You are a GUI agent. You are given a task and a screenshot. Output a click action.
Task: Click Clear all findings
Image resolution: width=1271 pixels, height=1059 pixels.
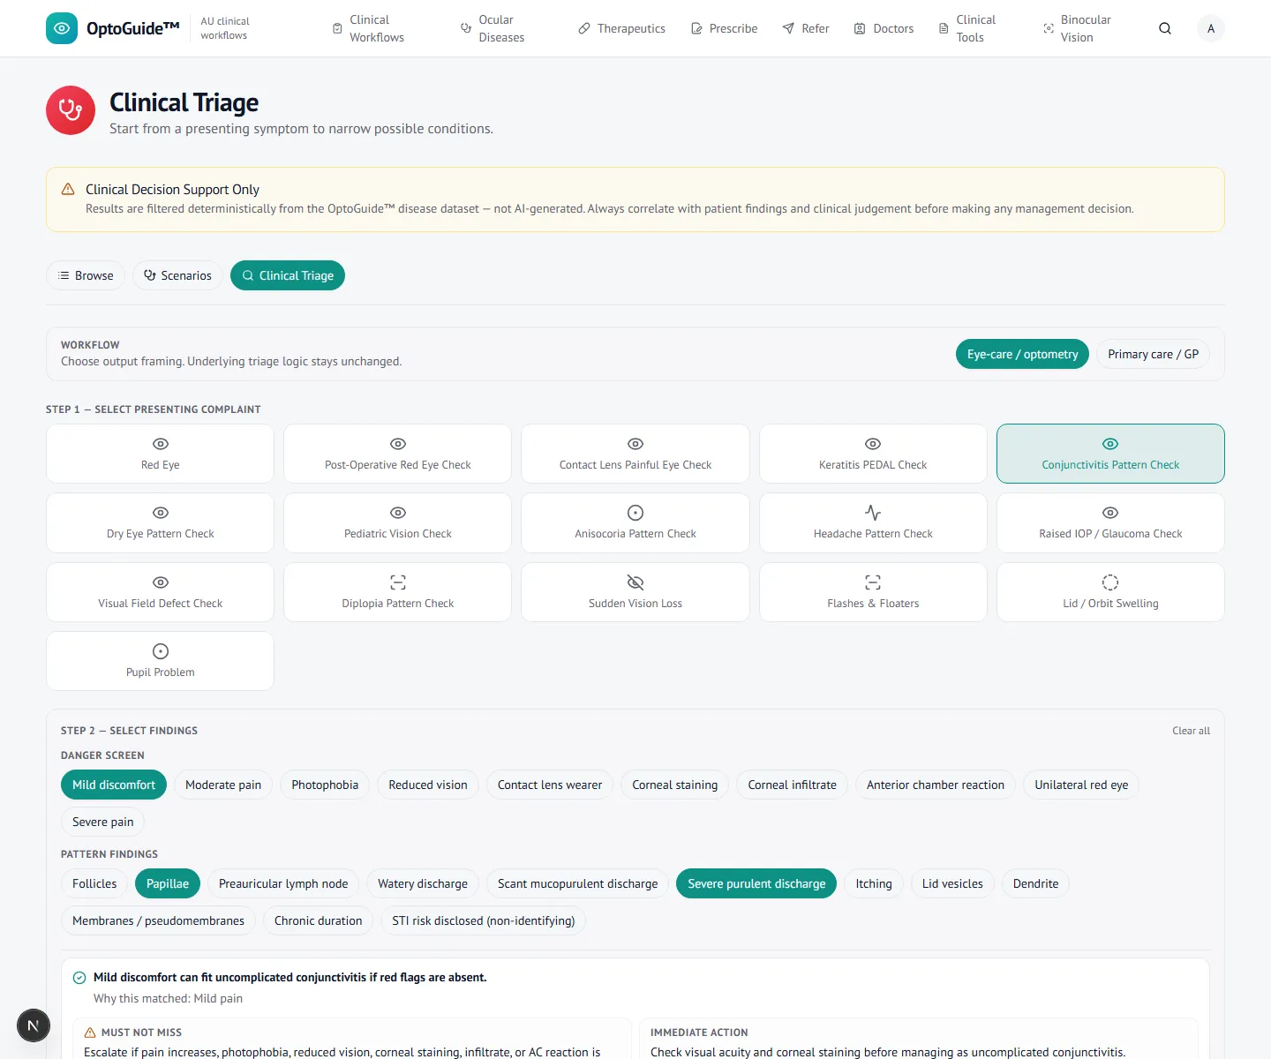1191,731
